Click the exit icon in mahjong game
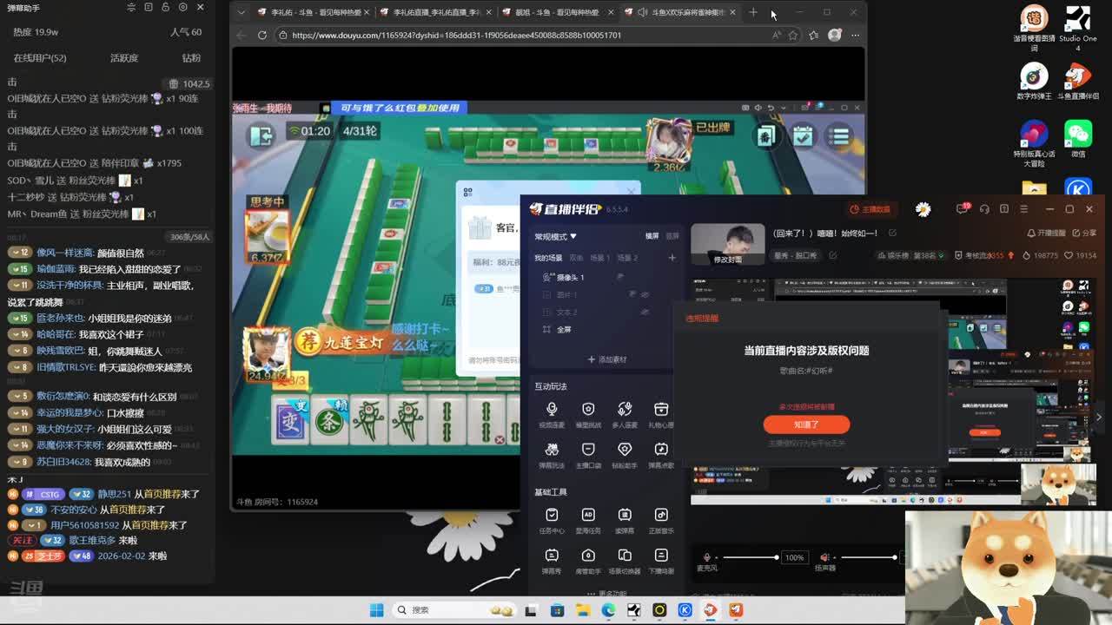This screenshot has height=625, width=1112. 261,135
